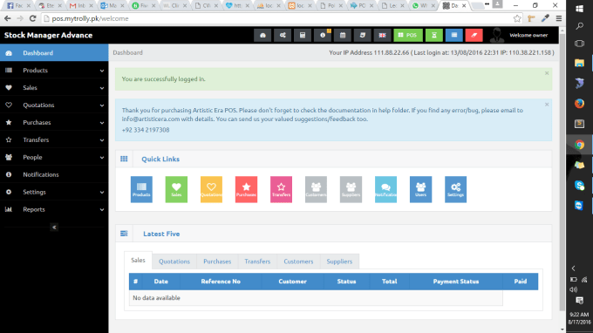Viewport: 593px width, 333px height.
Task: Expand the Sales sidebar menu
Action: (x=54, y=88)
